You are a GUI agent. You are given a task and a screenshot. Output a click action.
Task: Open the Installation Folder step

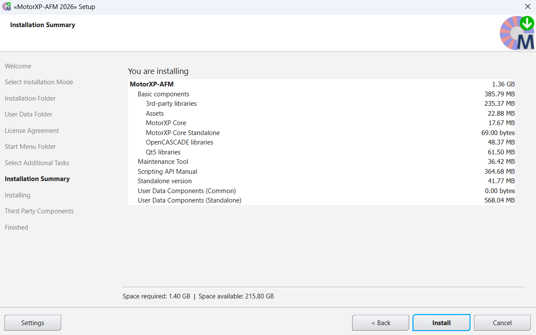coord(30,98)
